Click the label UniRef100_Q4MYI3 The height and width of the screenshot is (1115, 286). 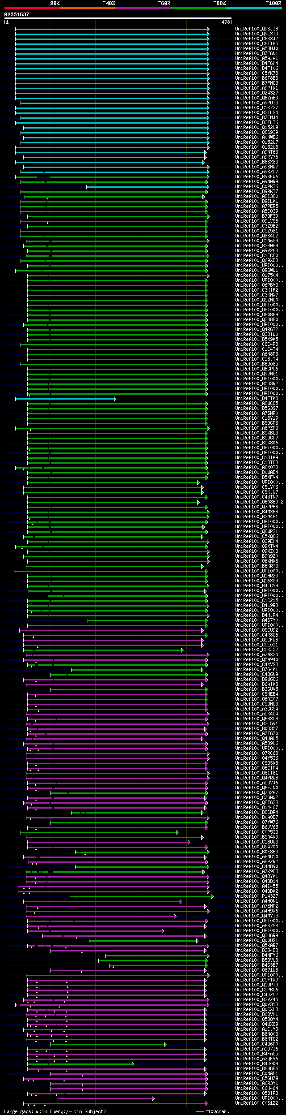(x=257, y=916)
